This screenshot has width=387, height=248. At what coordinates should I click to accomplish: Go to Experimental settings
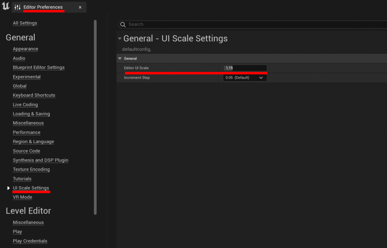[27, 77]
